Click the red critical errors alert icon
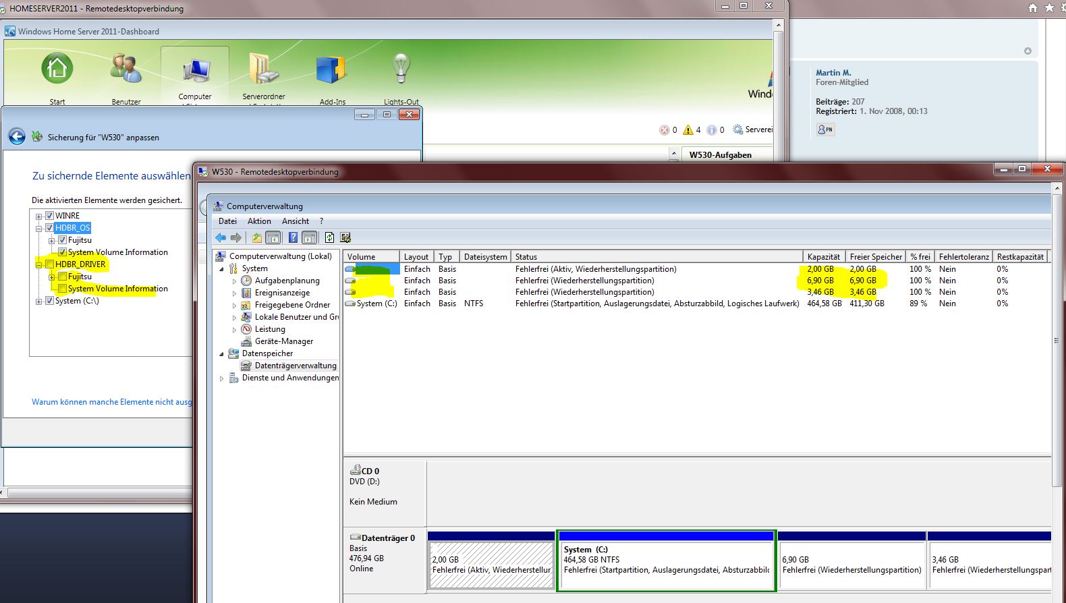 coord(665,130)
